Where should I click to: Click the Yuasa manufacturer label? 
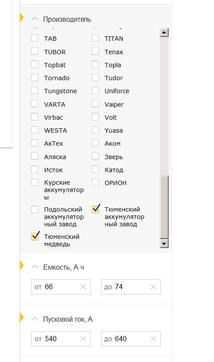point(113,130)
